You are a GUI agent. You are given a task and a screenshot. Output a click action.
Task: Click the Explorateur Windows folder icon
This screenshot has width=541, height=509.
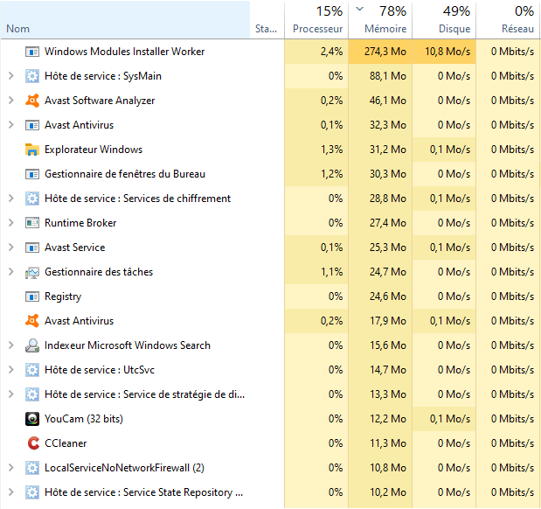click(x=32, y=150)
